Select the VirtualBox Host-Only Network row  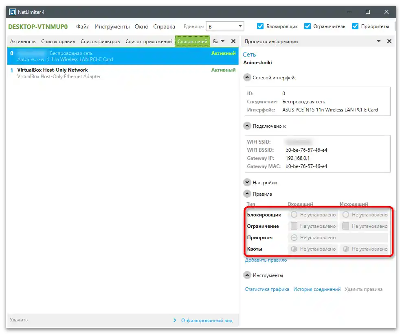123,73
